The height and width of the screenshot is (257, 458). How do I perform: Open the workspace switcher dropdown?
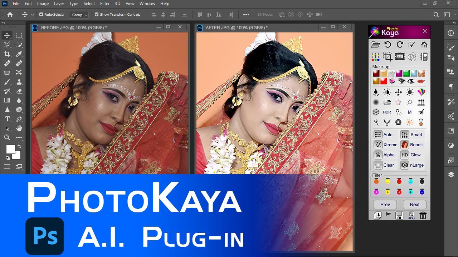(x=447, y=15)
